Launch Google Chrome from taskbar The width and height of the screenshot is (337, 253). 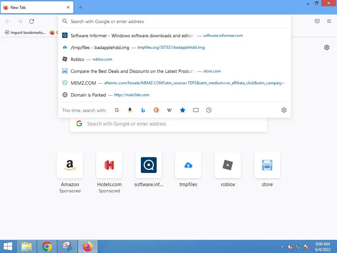pos(47,246)
